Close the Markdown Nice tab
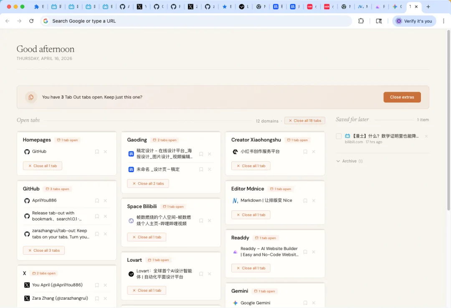Viewport: 451px width, 308px height. pyautogui.click(x=314, y=200)
